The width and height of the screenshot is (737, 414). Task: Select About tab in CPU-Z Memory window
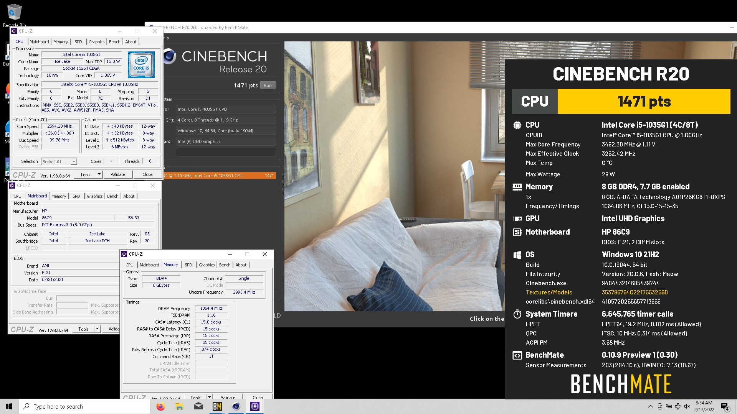[241, 265]
